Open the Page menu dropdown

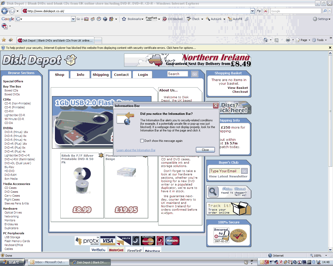pyautogui.click(x=303, y=40)
